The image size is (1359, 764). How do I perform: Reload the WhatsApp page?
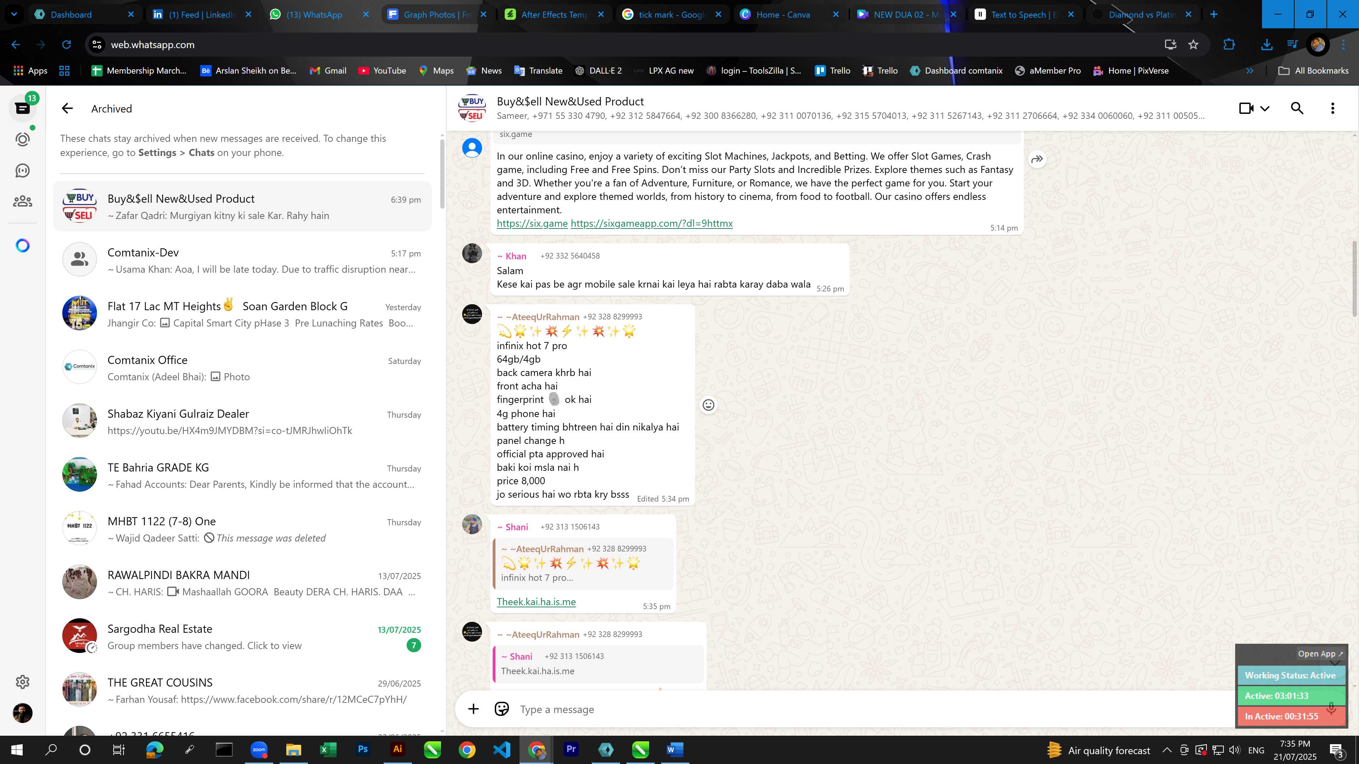coord(67,45)
